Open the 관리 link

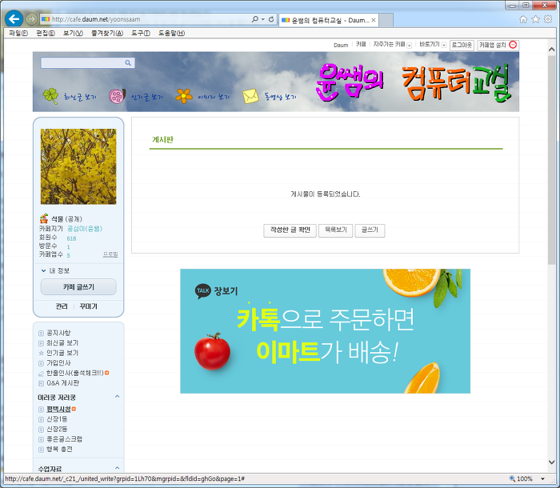click(x=62, y=306)
